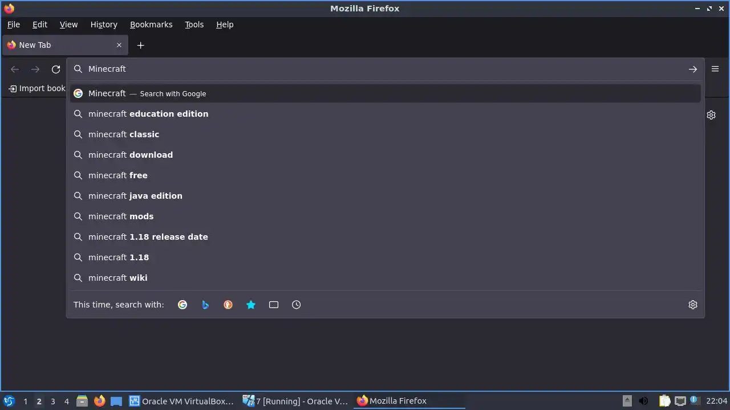Select Minecraft — Search with Google result
The image size is (730, 410).
(x=386, y=93)
